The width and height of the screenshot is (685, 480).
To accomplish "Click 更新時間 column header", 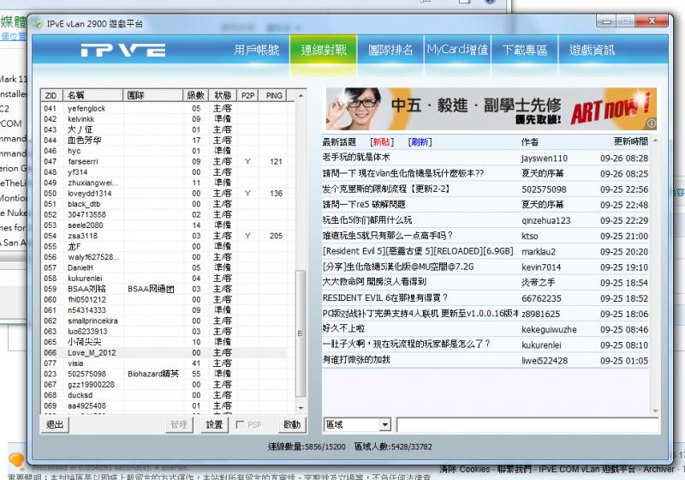I will (x=631, y=141).
